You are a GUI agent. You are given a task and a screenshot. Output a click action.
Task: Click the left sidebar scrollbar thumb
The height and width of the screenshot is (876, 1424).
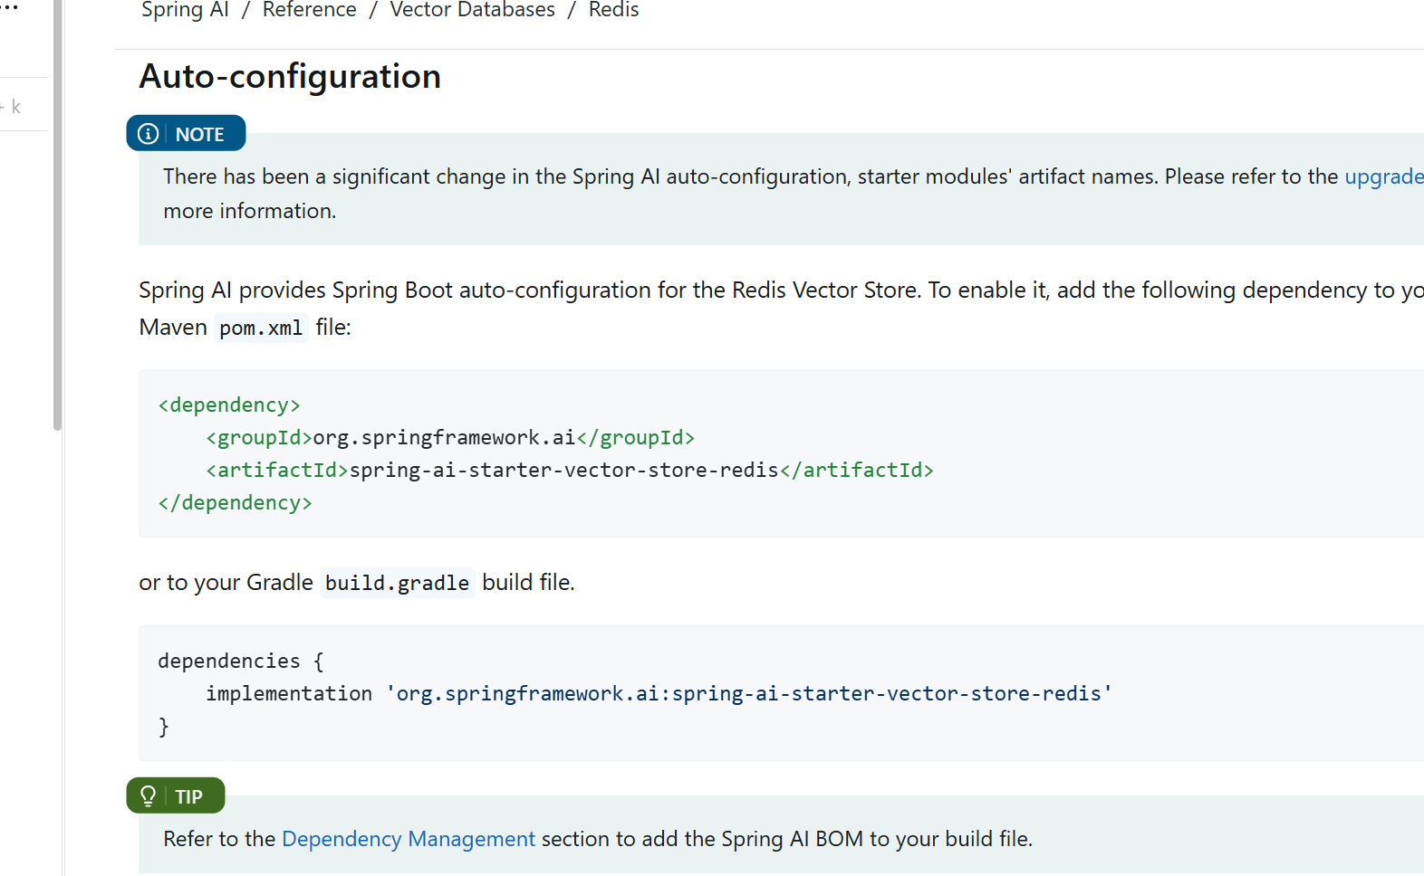point(57,214)
